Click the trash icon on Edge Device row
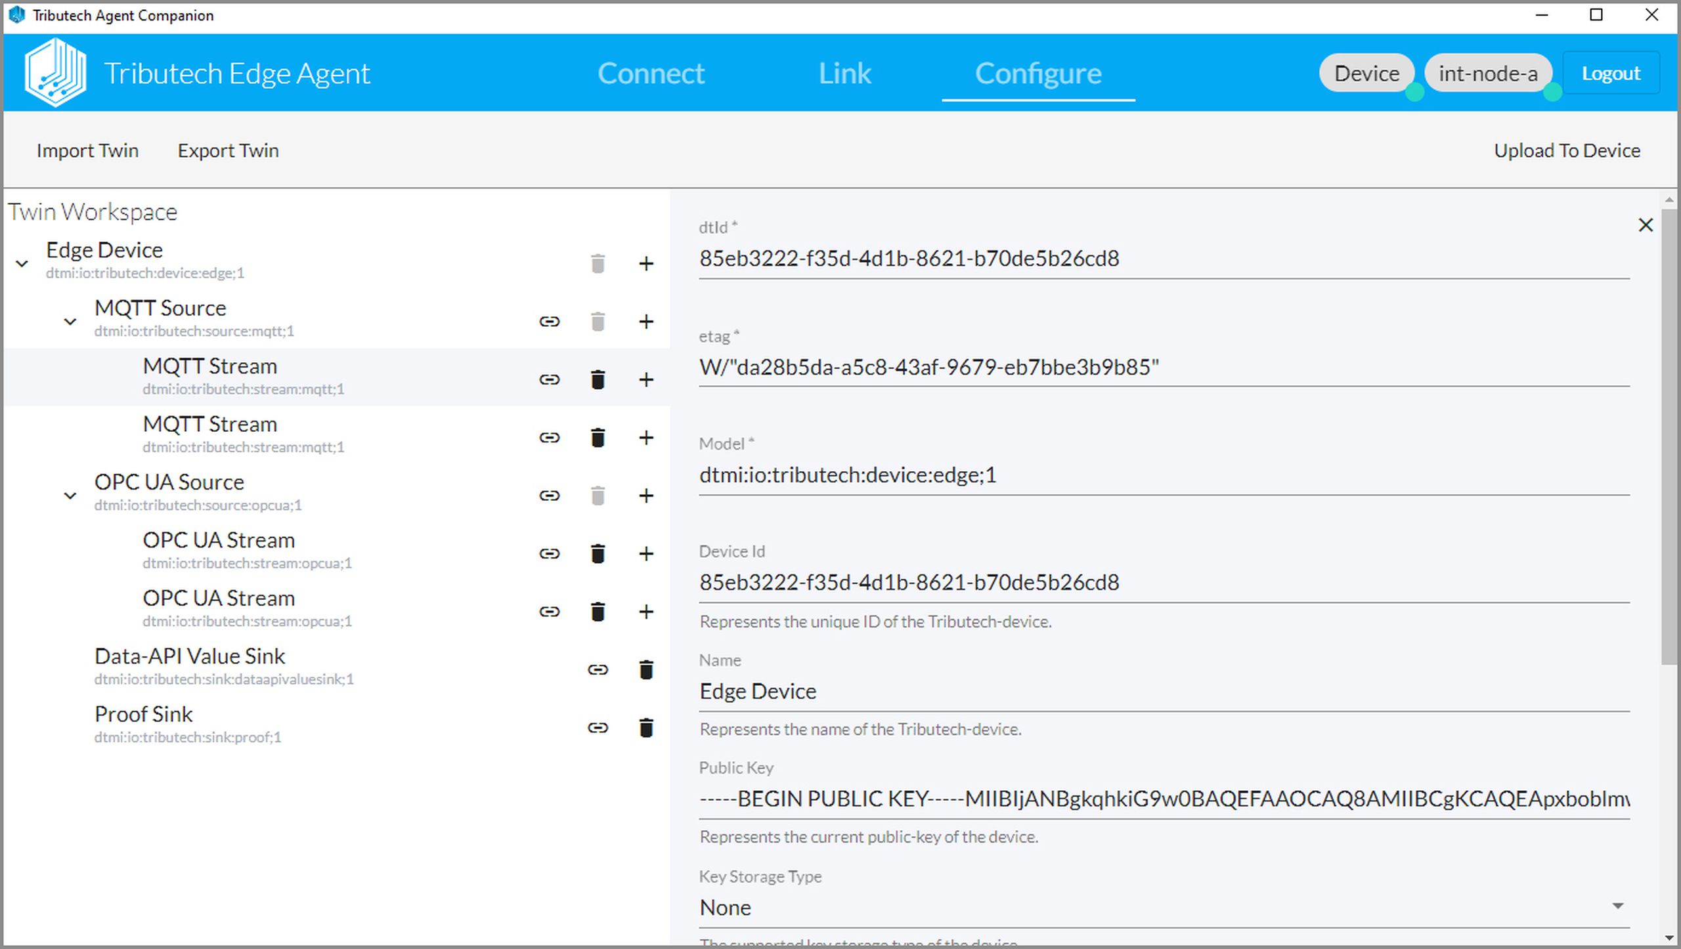 tap(598, 264)
